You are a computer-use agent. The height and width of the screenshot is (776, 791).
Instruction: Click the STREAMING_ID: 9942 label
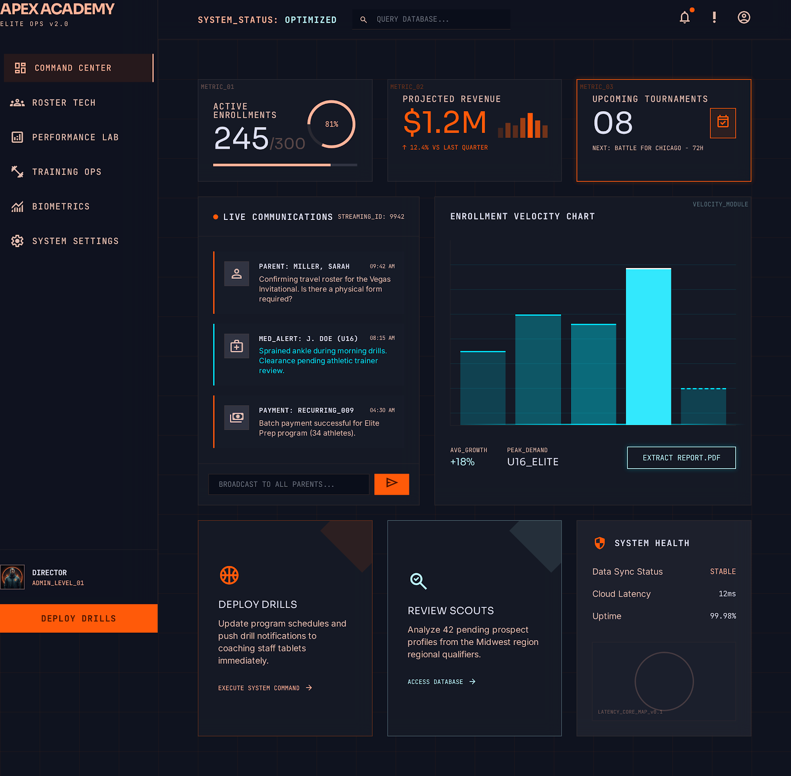[x=371, y=217]
